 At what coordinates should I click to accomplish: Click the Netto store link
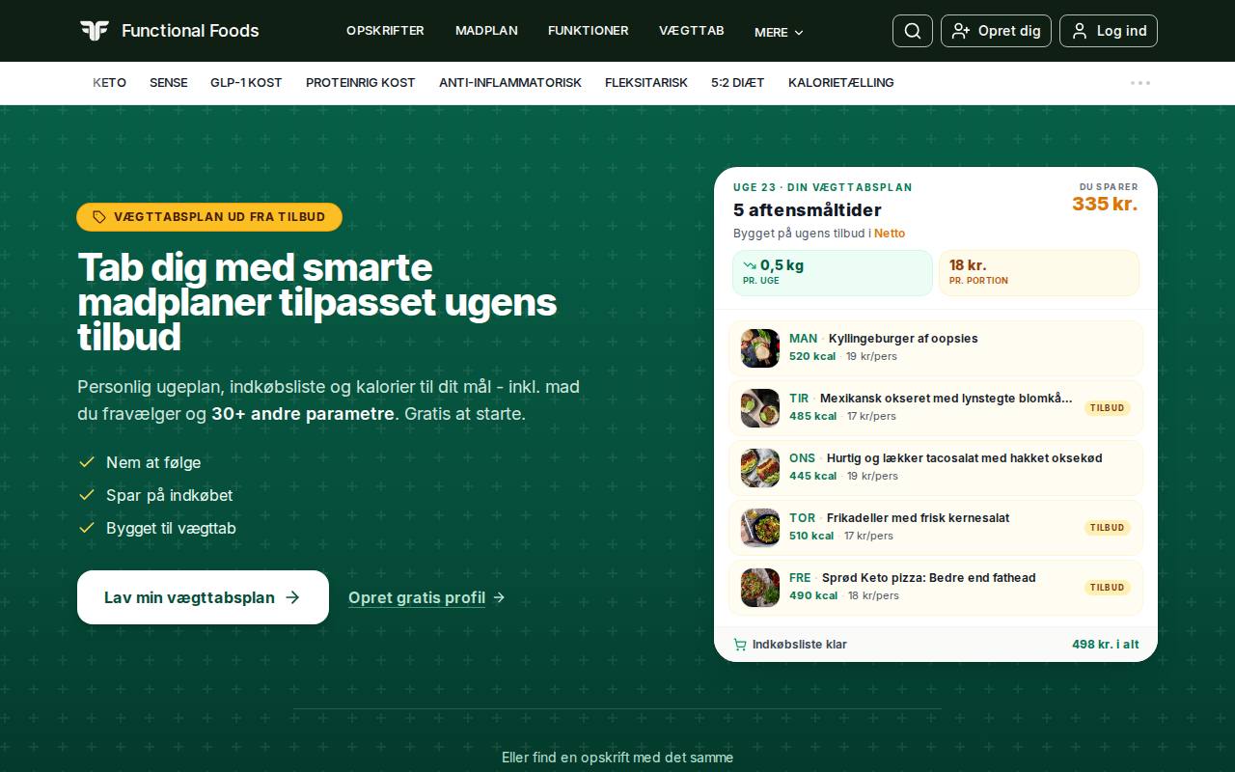(890, 234)
